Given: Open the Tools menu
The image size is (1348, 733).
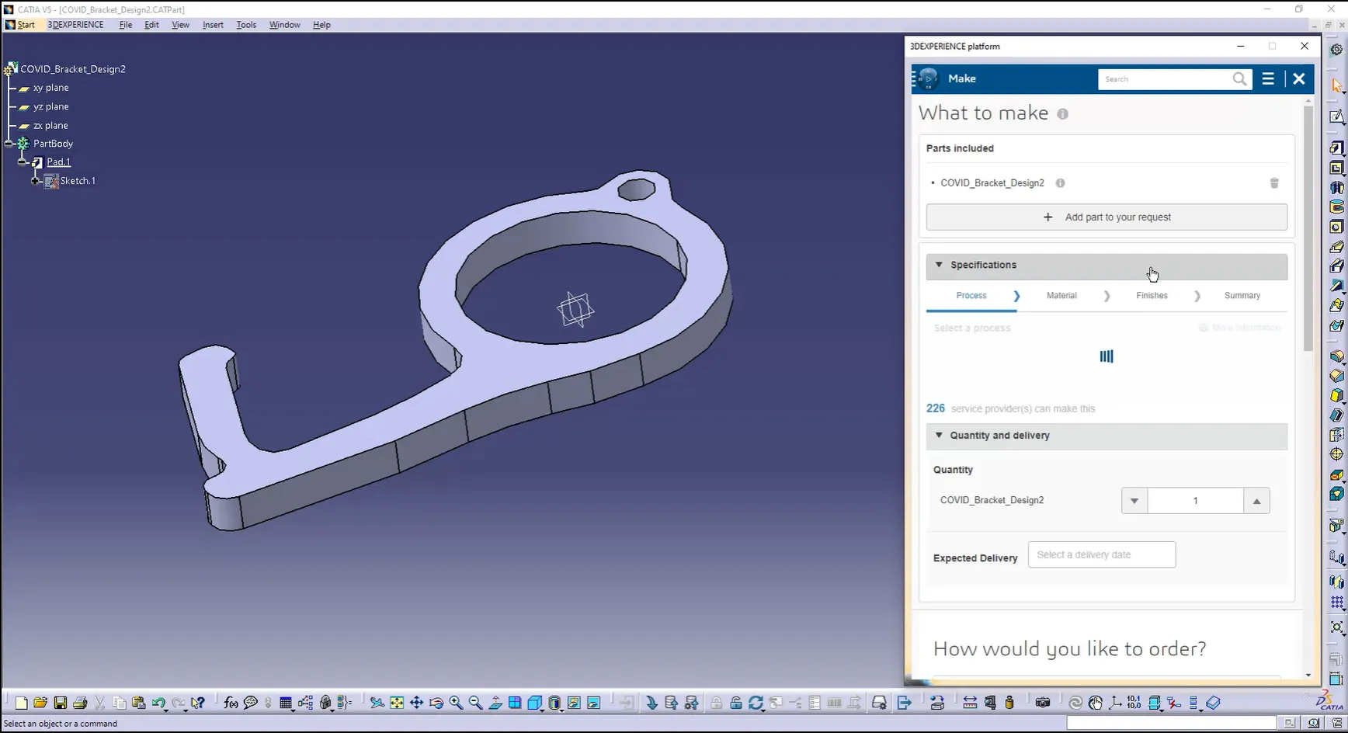Looking at the screenshot, I should (x=246, y=25).
